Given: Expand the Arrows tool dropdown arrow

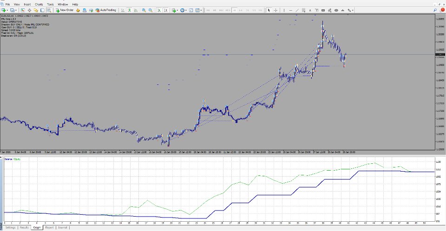Looking at the screenshot, I should pos(353,10).
